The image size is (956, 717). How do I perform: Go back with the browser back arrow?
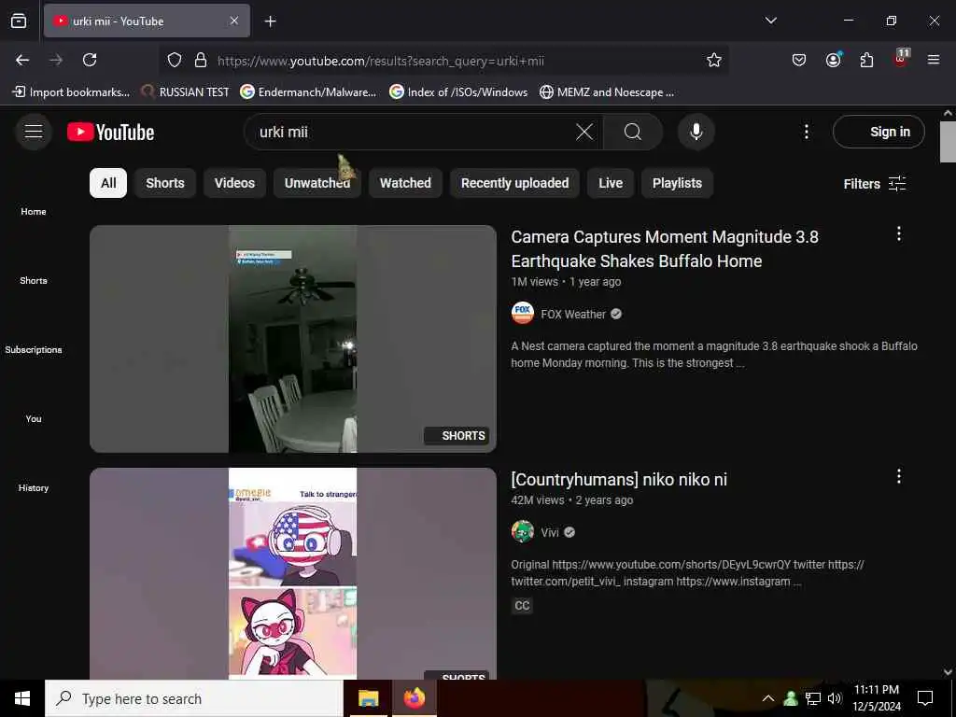(x=22, y=60)
